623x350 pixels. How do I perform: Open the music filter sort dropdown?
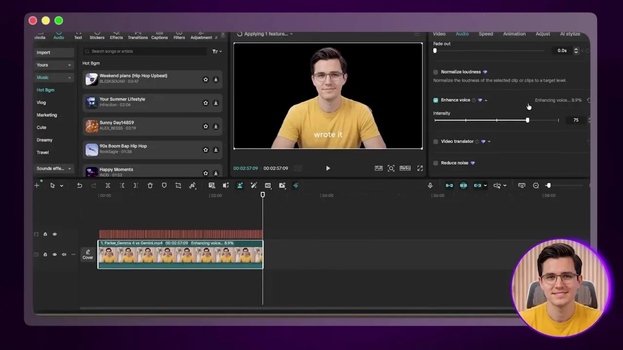coord(217,52)
